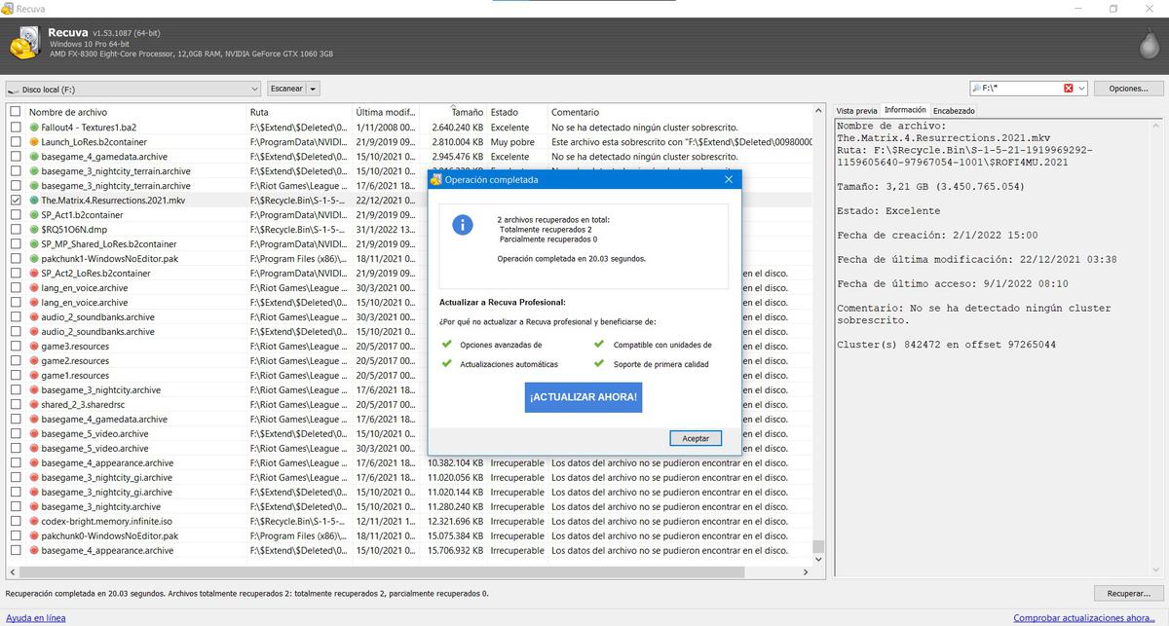
Task: Switch to the Encabezado tab
Action: pos(954,110)
